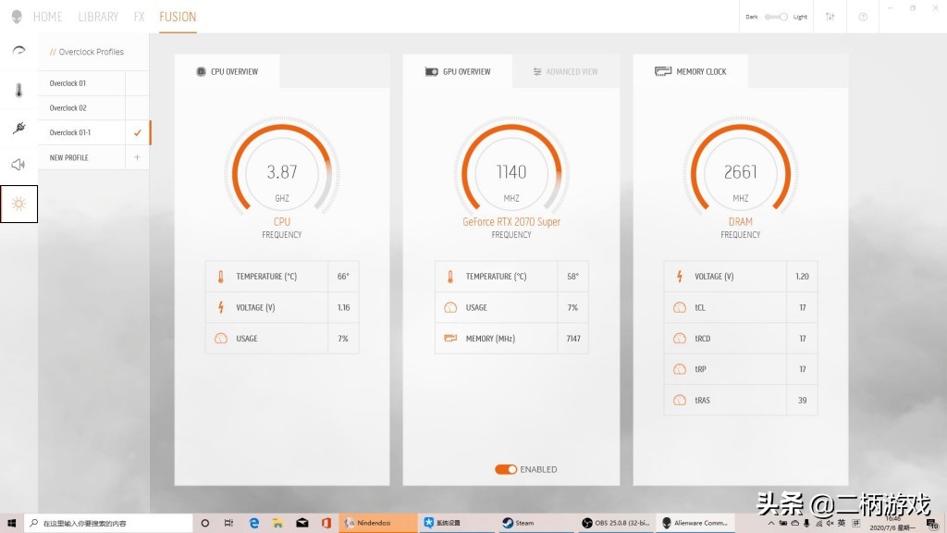
Task: Launch Microsoft Edge from the taskbar
Action: tap(253, 523)
